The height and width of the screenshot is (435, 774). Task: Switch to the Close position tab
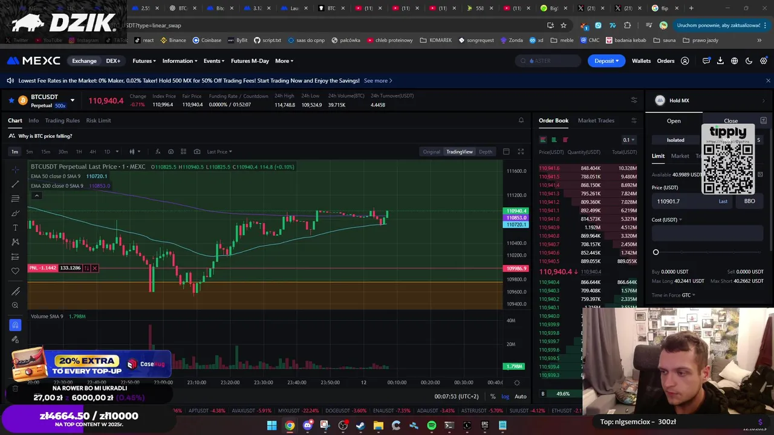730,121
